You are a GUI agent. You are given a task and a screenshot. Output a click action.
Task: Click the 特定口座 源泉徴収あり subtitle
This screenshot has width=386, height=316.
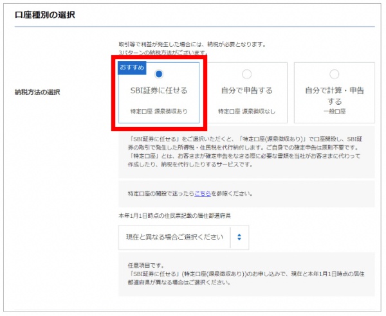[x=159, y=112]
